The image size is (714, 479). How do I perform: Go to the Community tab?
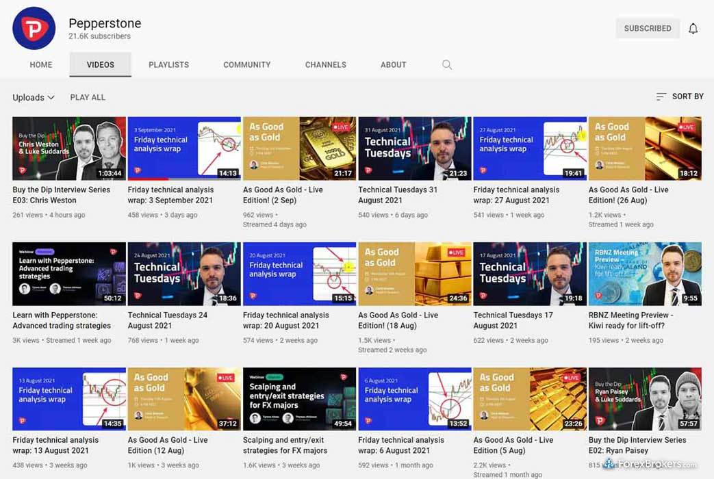[246, 65]
